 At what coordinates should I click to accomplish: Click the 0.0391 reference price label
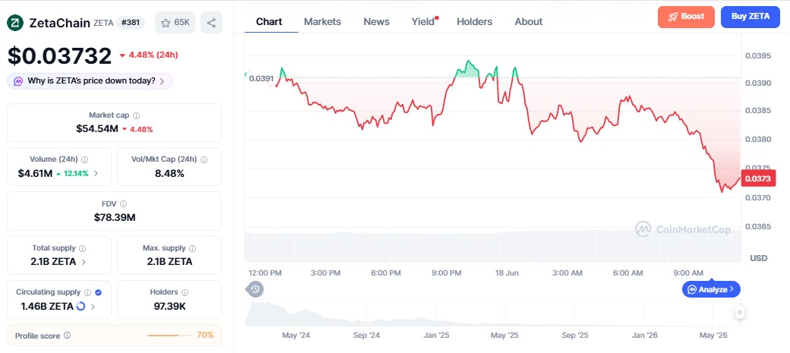[261, 78]
